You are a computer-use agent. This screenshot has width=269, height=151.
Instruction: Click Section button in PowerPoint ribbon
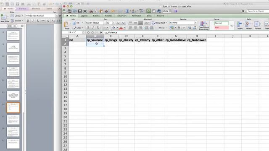[17, 21]
